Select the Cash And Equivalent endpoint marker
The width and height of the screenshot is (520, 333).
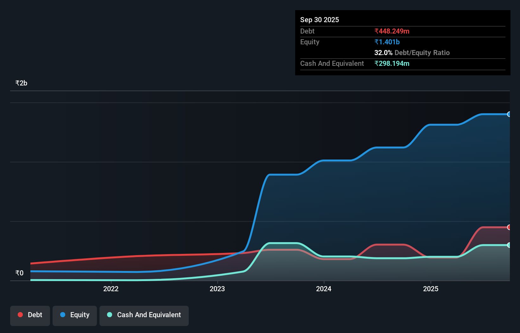point(509,245)
